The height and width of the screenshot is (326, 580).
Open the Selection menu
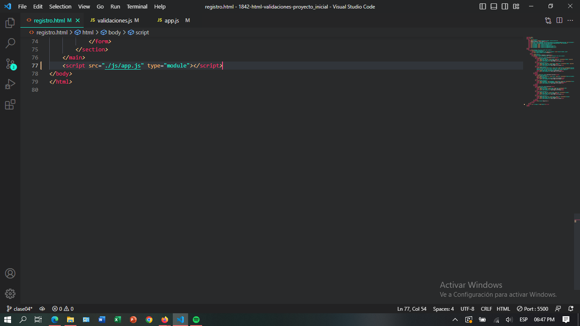point(60,6)
